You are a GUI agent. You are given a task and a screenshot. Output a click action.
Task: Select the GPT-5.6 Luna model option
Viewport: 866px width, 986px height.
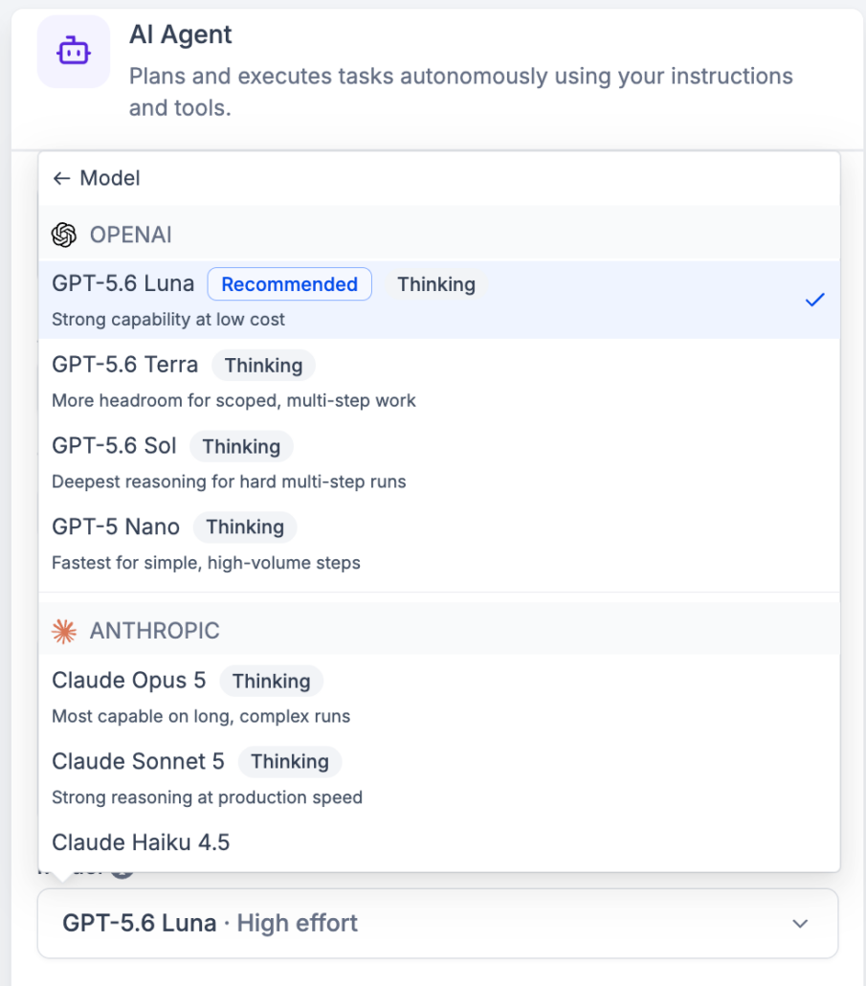pos(439,300)
